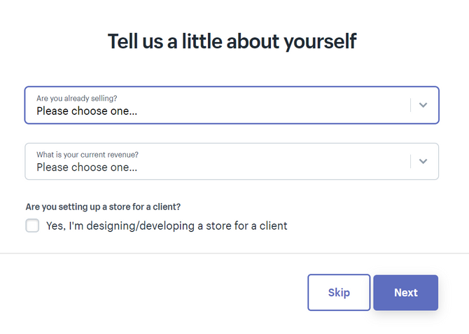Click the chevron arrow in the already selling dropdown
This screenshot has width=469, height=334.
(422, 105)
